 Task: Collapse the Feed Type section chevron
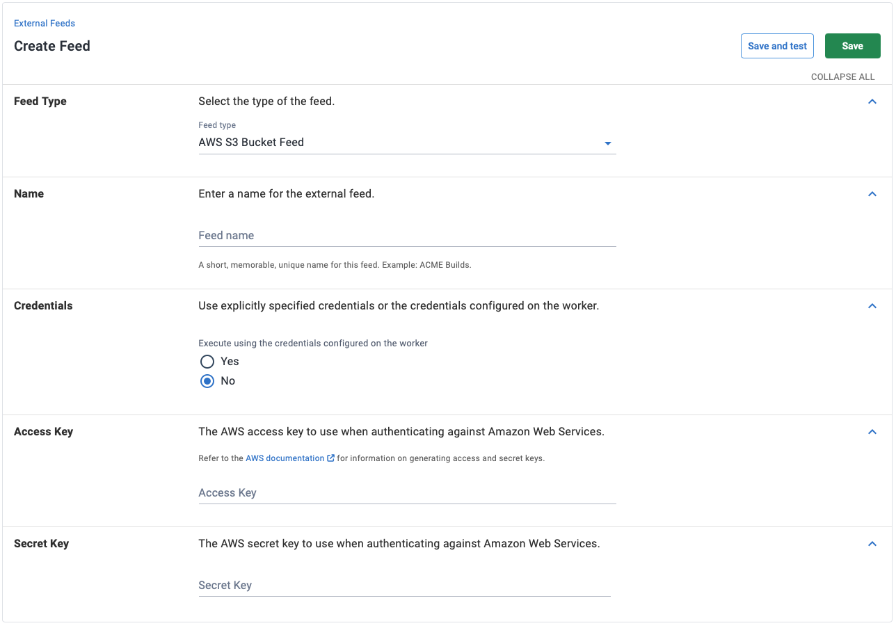tap(872, 102)
